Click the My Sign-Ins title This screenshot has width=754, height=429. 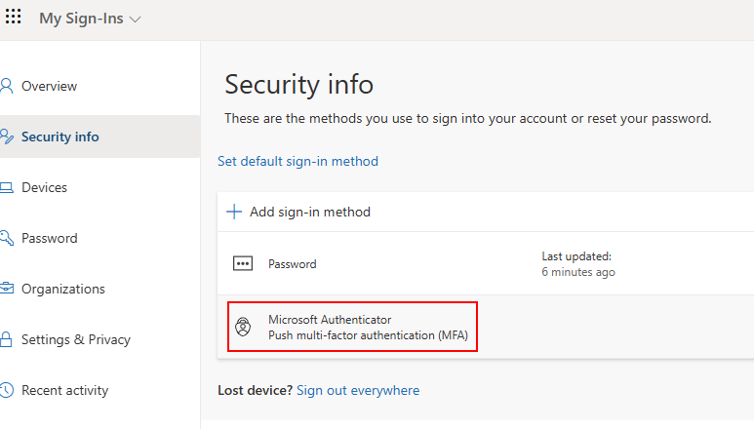coord(81,19)
